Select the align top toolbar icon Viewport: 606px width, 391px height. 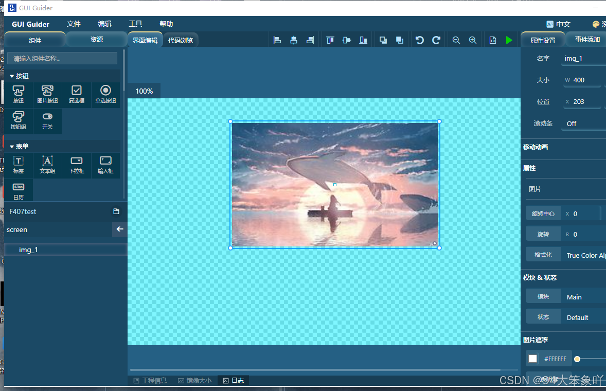click(330, 40)
